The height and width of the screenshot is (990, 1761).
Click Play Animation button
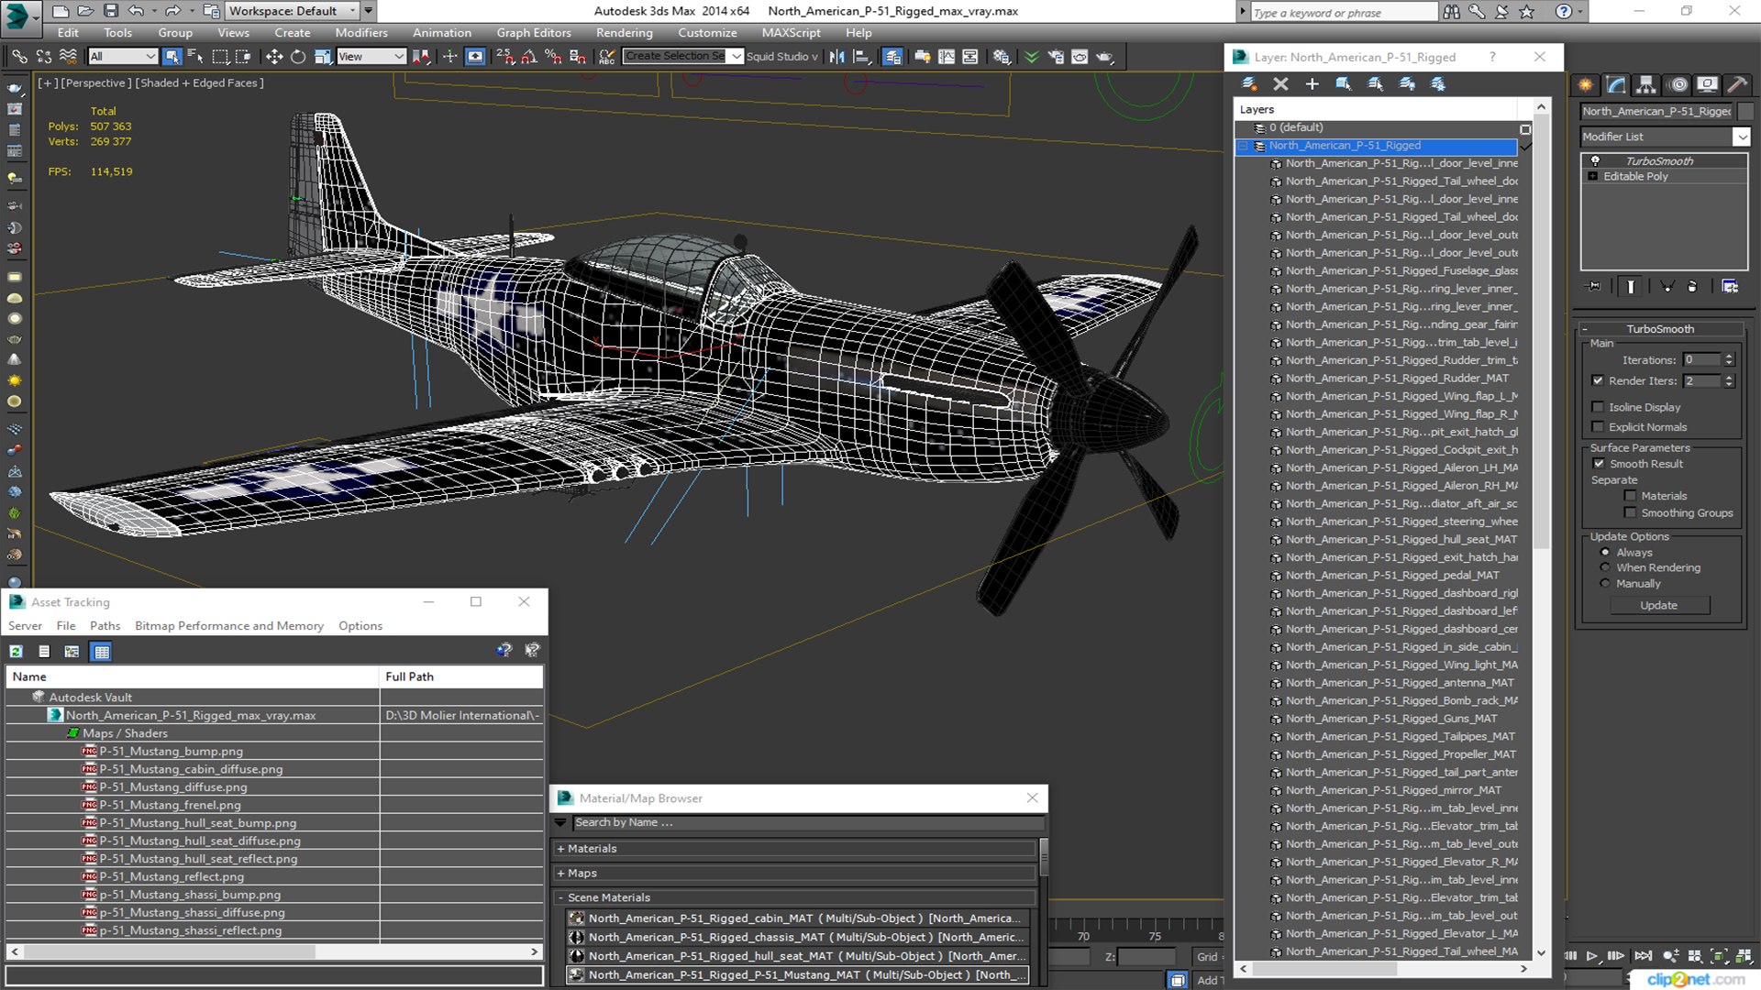(x=1592, y=956)
